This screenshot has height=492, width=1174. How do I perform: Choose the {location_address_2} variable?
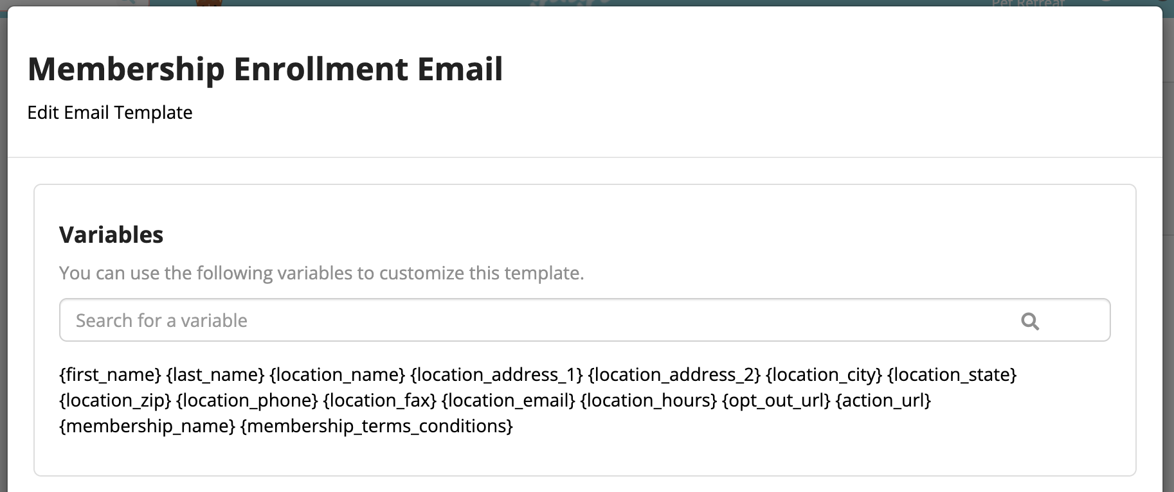coord(674,374)
